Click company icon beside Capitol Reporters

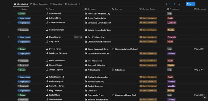tap(86, 86)
